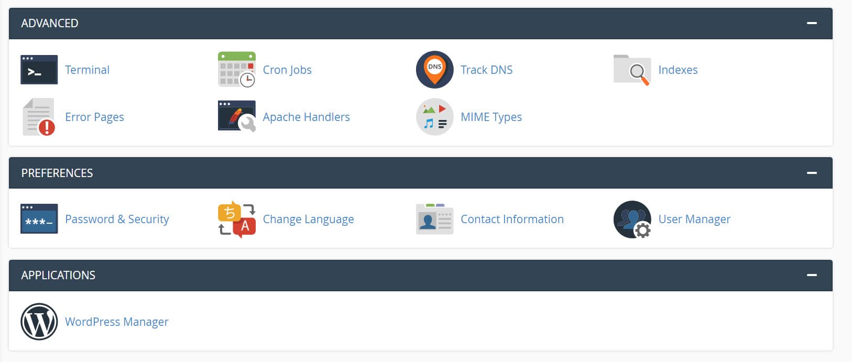Click the MIME Types icon

pos(434,117)
